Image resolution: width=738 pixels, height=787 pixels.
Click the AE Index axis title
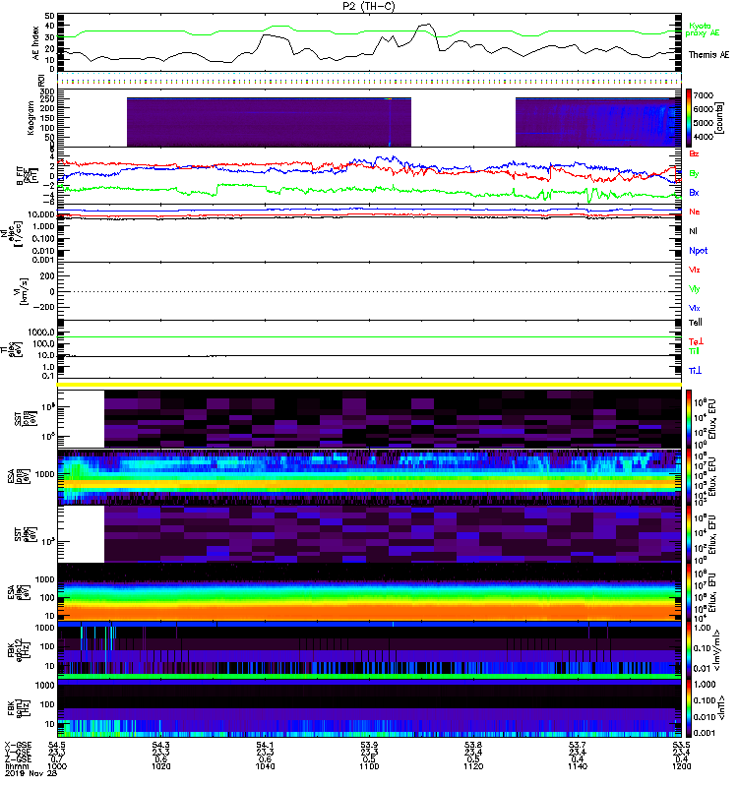[x=35, y=43]
